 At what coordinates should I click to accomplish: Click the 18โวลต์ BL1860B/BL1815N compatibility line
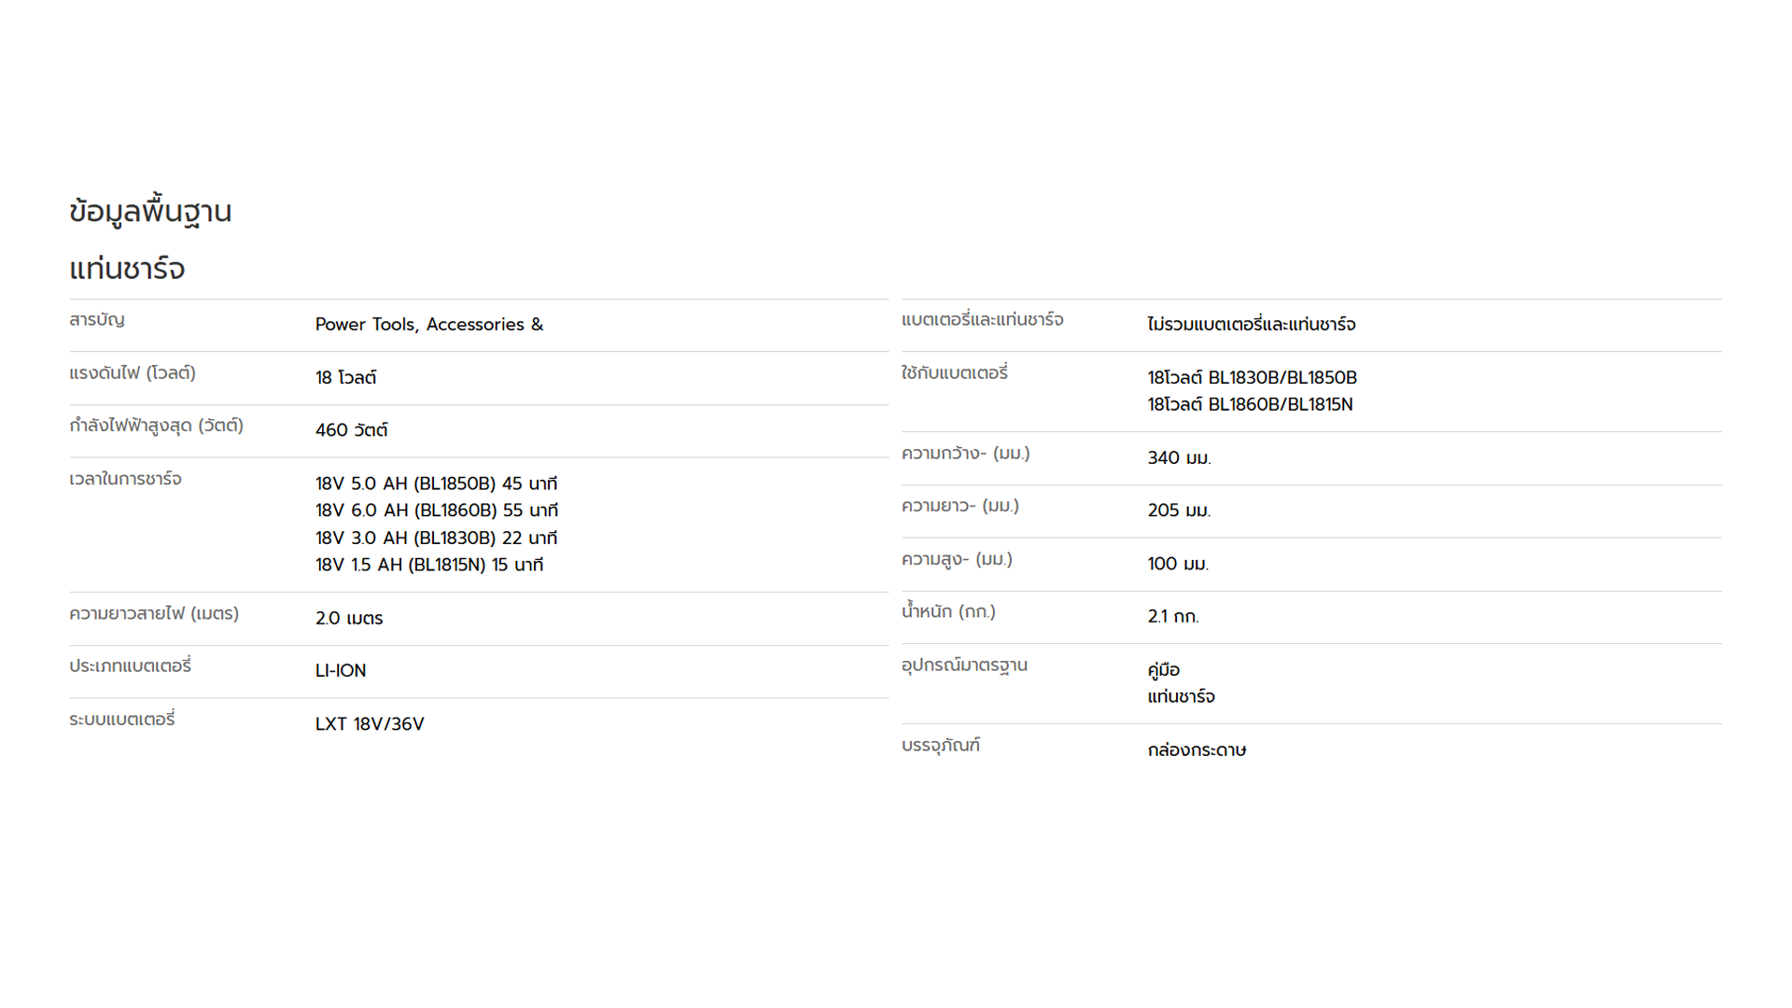coord(1250,405)
